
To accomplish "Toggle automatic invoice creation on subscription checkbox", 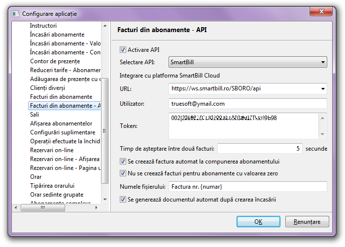I will (123, 162).
